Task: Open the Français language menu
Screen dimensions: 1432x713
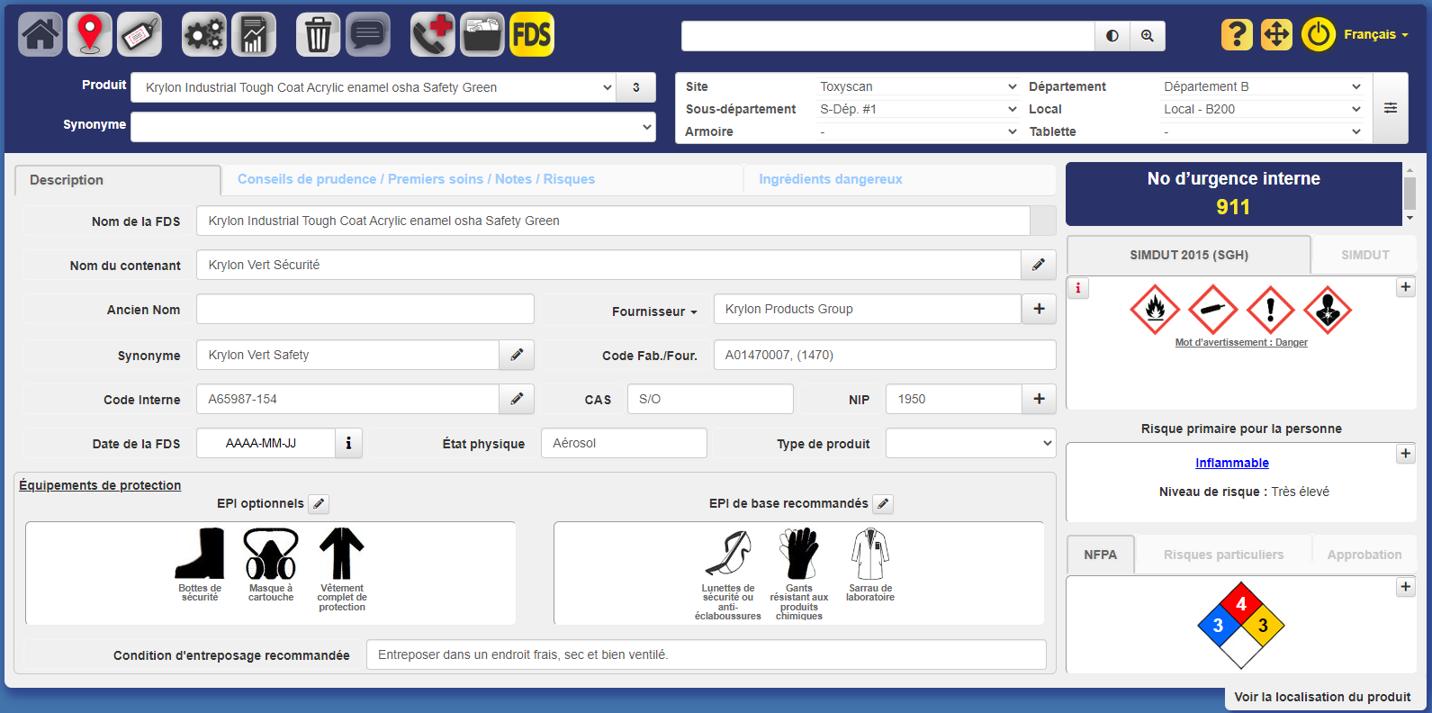Action: tap(1376, 34)
